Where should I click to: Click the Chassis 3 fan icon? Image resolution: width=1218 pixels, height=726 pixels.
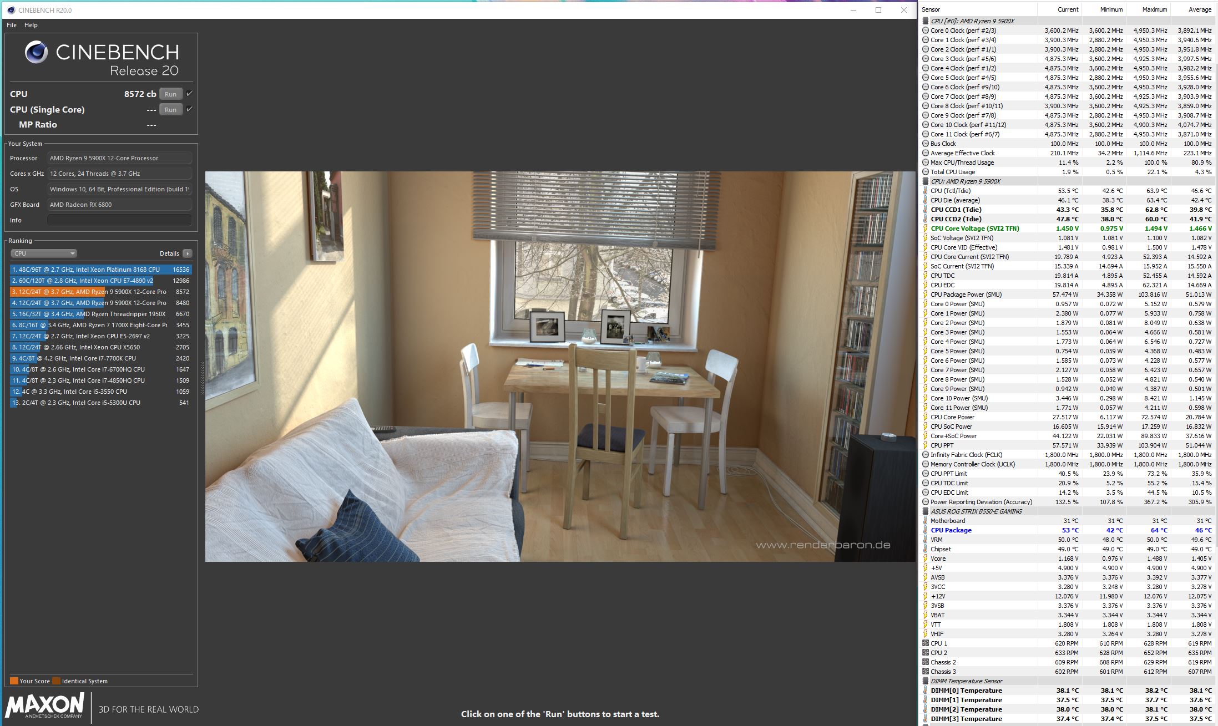click(x=925, y=672)
